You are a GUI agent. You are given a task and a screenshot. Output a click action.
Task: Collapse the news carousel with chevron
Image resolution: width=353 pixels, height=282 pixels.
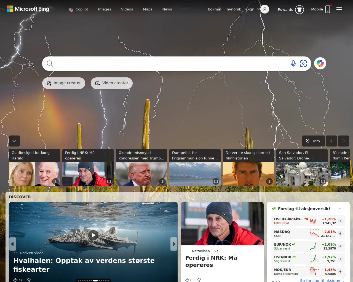[14, 141]
